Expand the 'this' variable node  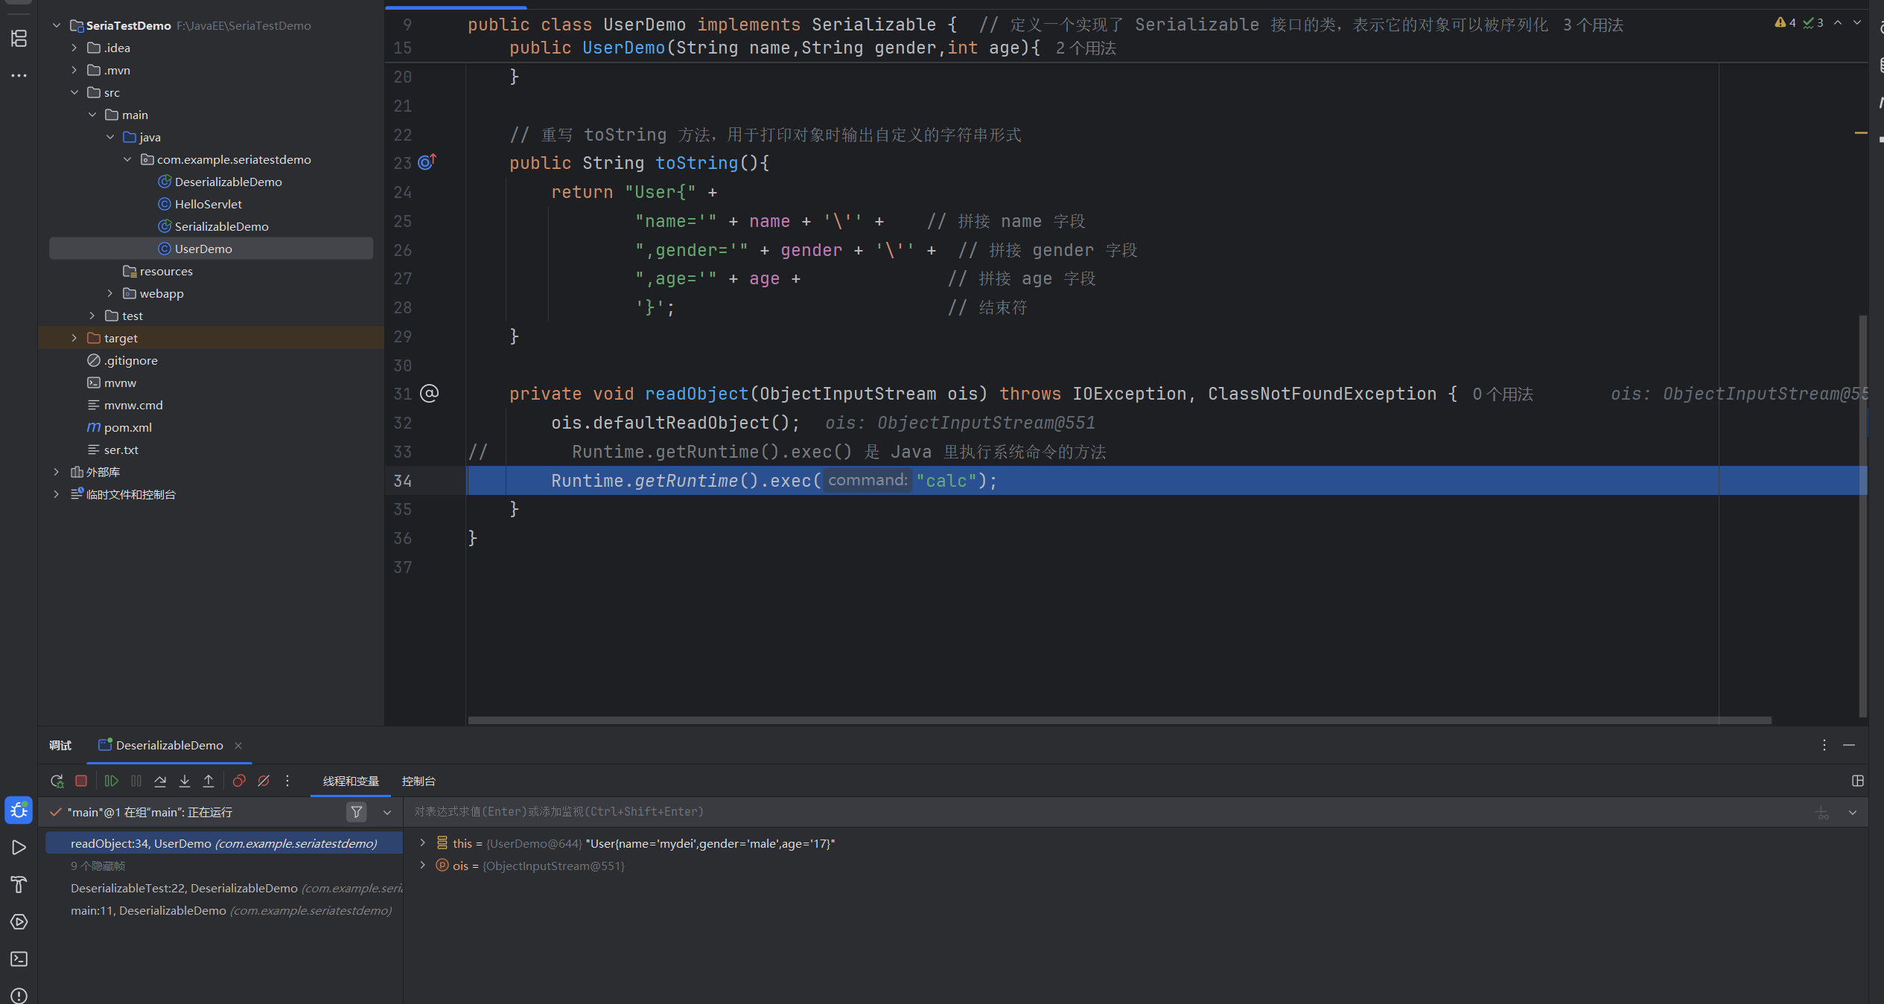click(x=422, y=842)
